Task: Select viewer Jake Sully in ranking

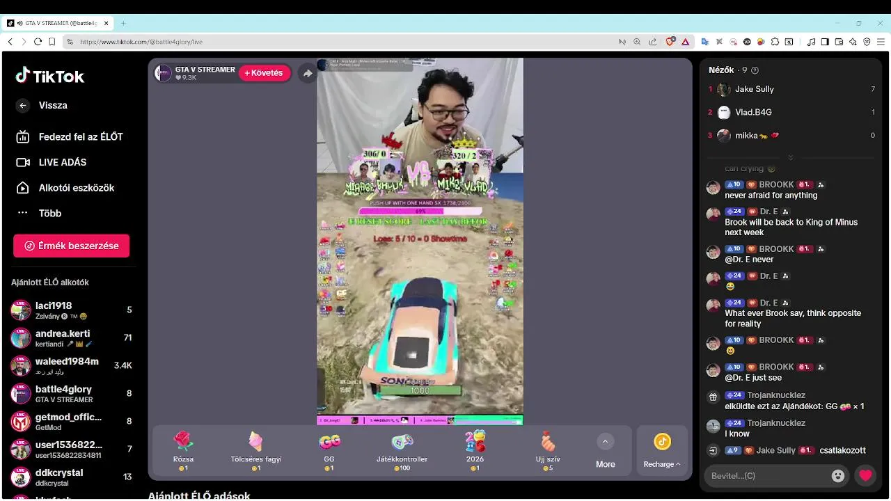Action: pyautogui.click(x=791, y=89)
